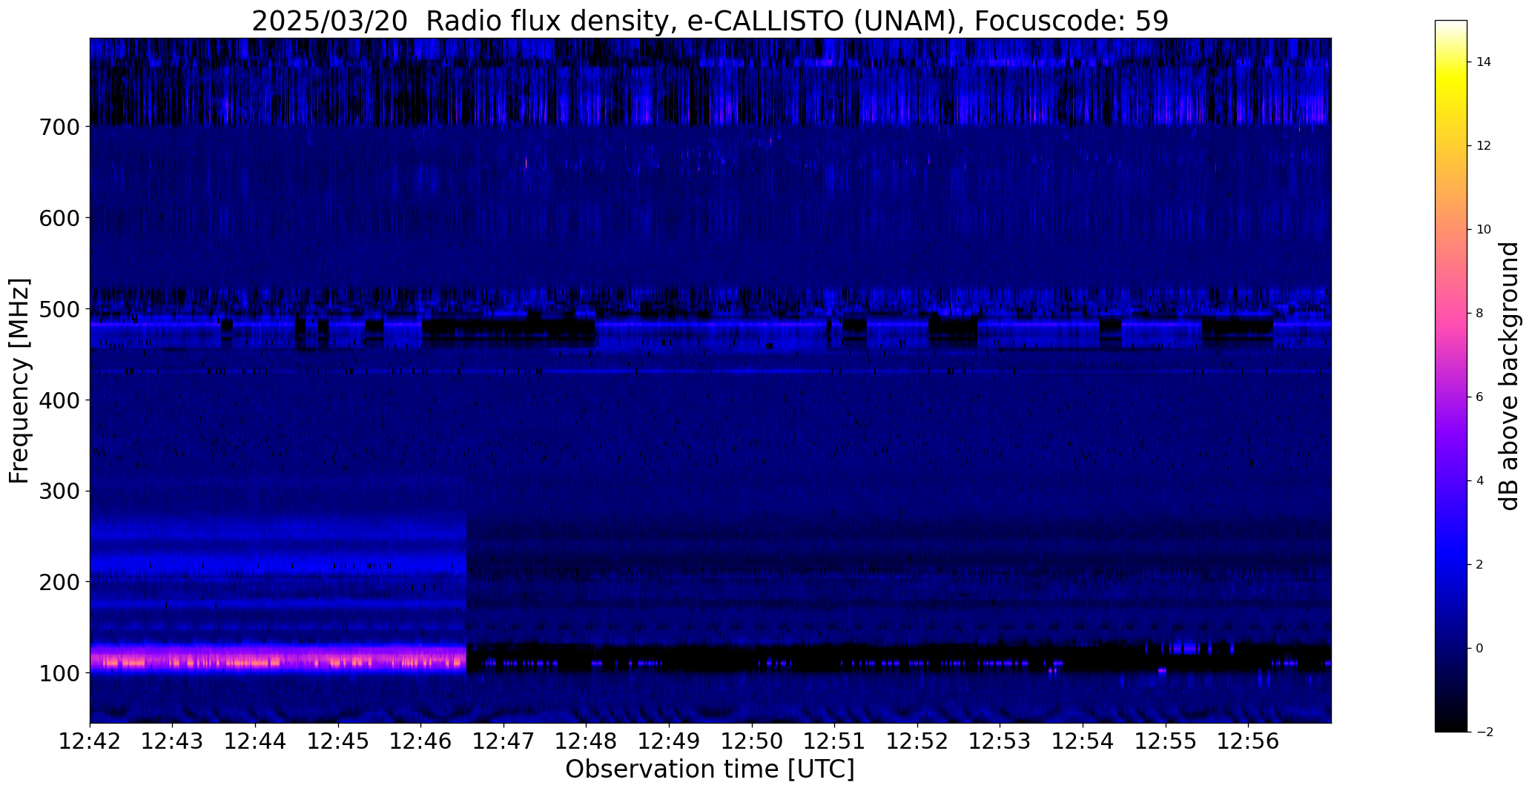
Task: Click the 400 MHz frequency tick label
Action: pyautogui.click(x=59, y=400)
